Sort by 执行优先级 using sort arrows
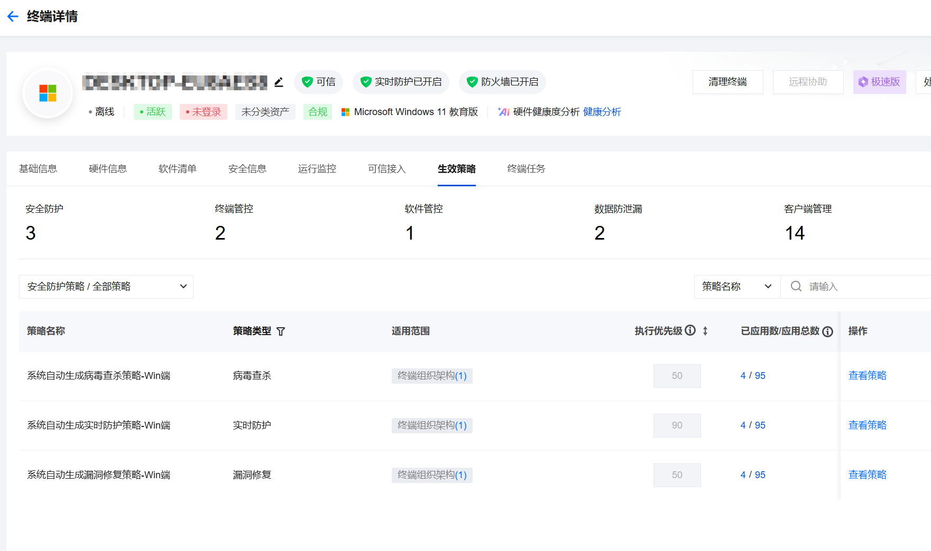This screenshot has width=931, height=551. click(x=705, y=331)
